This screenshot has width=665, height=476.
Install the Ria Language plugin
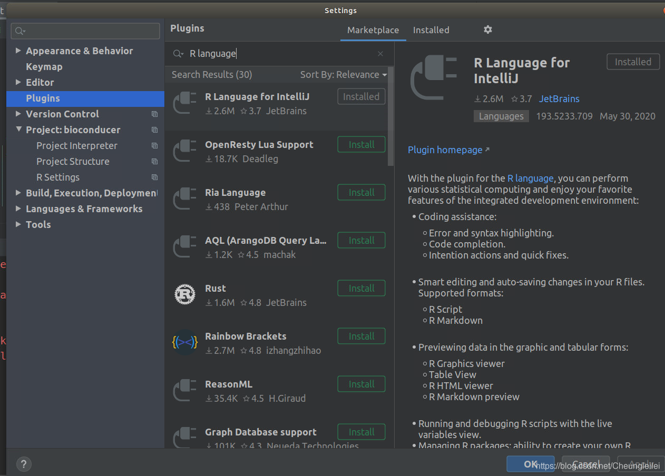click(x=361, y=192)
